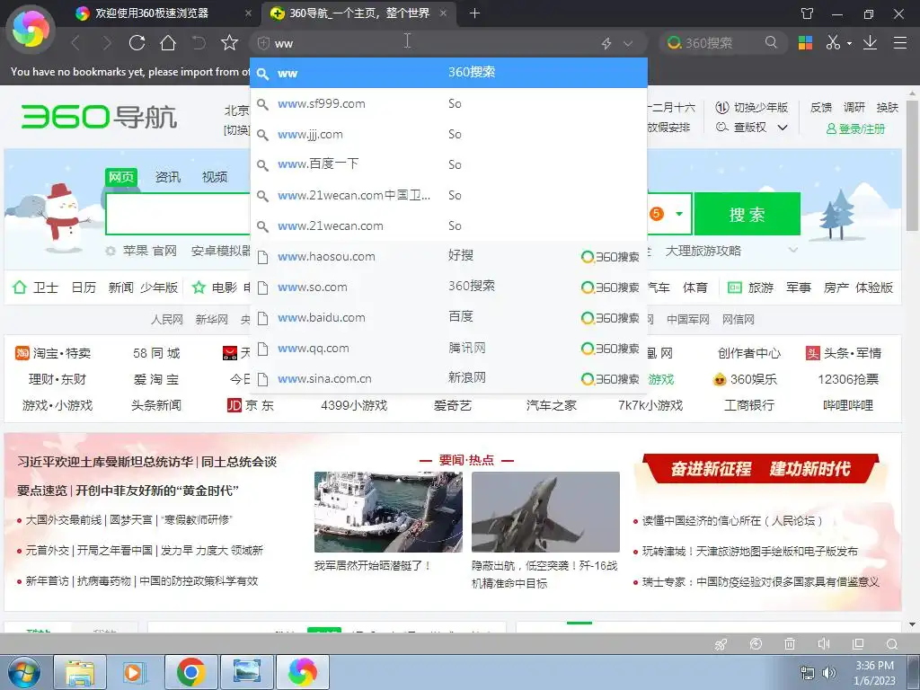Open the downloads arrow icon
The height and width of the screenshot is (690, 920).
[x=870, y=42]
